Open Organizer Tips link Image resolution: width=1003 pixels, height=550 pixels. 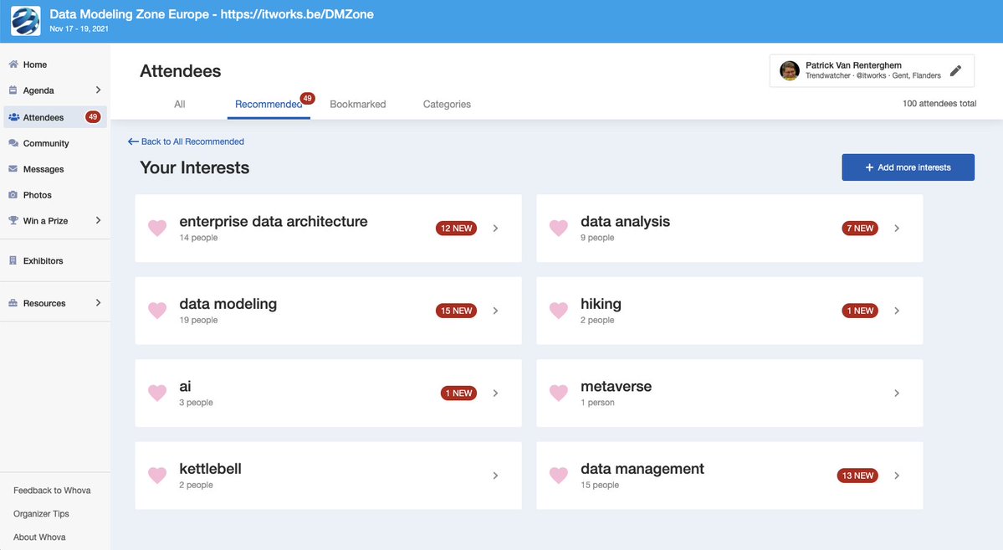point(41,513)
